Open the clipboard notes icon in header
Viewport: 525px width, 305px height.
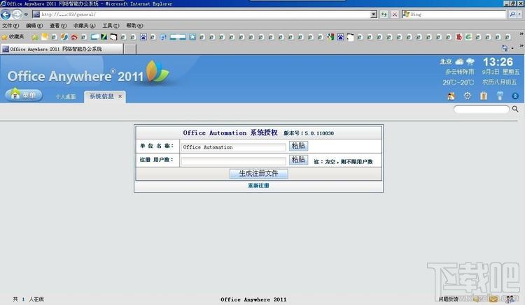484,96
